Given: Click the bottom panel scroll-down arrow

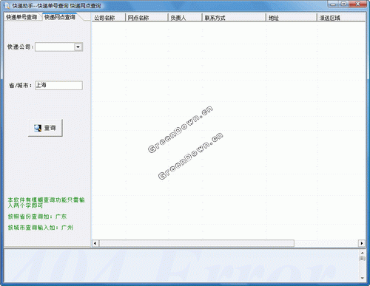Looking at the screenshot, I should (363, 278).
